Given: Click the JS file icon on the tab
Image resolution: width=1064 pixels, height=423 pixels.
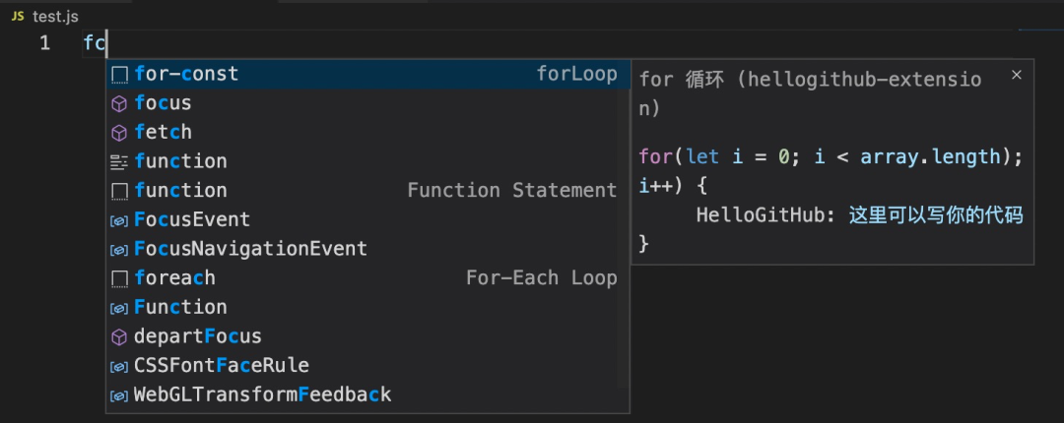Looking at the screenshot, I should coord(17,17).
